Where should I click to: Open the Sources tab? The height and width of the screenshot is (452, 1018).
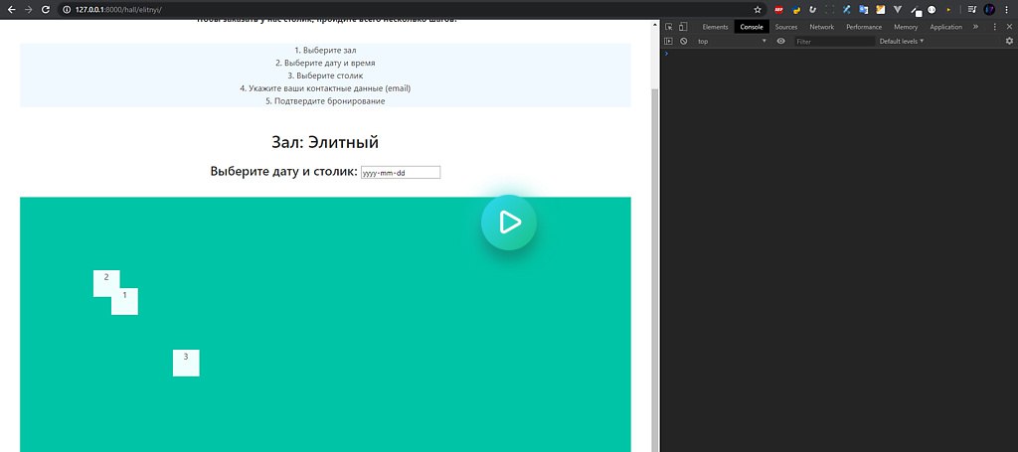(x=786, y=27)
